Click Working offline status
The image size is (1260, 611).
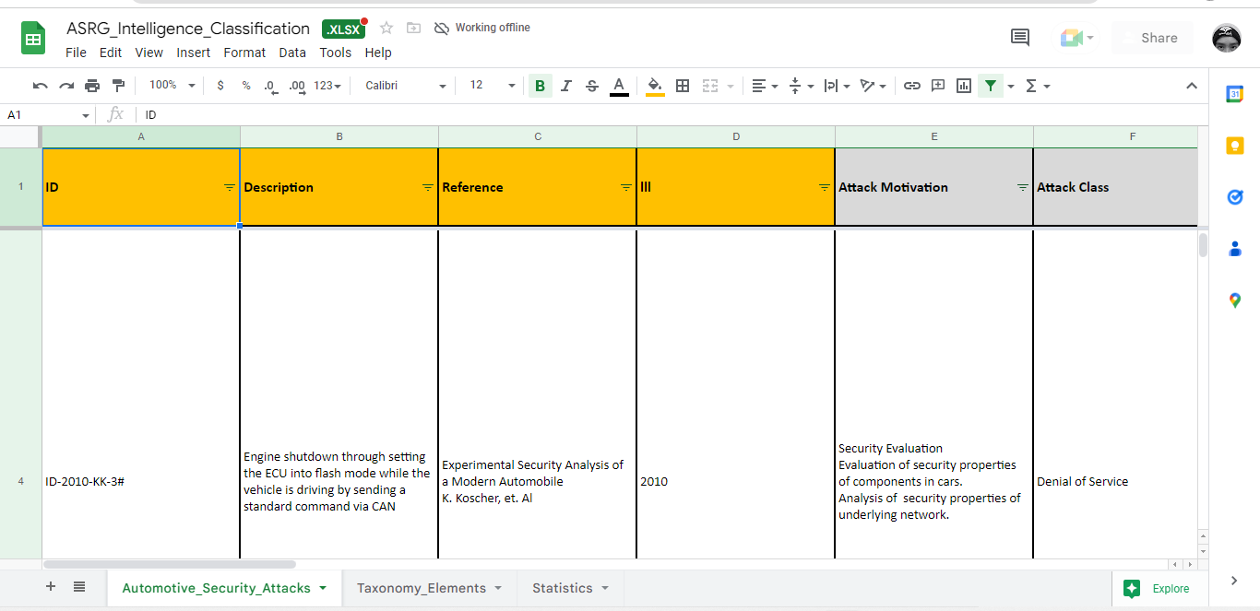[x=482, y=28]
